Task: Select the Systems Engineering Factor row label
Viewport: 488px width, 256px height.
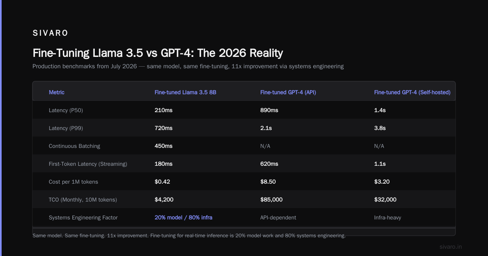Action: pos(83,217)
